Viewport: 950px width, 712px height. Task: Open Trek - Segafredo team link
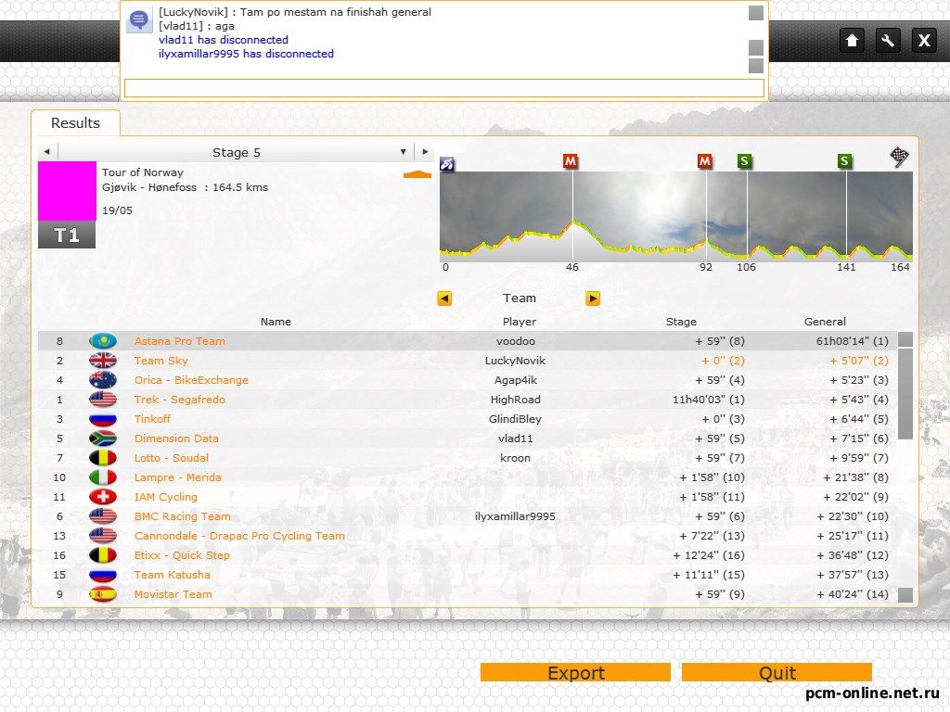(180, 399)
